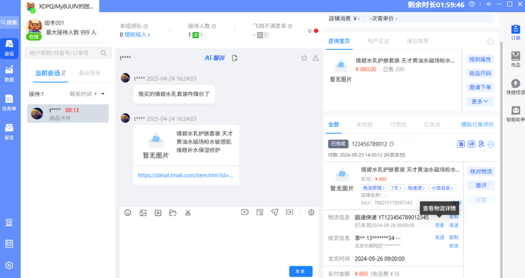
Task: Click the 备 remark icon on order
Action: click(461, 144)
